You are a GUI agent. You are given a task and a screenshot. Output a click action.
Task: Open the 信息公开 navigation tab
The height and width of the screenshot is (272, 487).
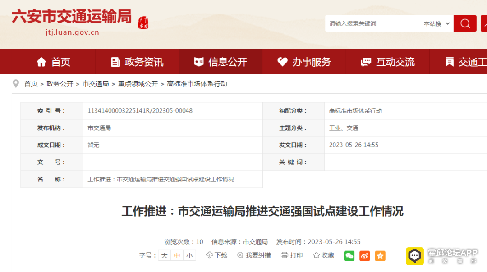(221, 62)
